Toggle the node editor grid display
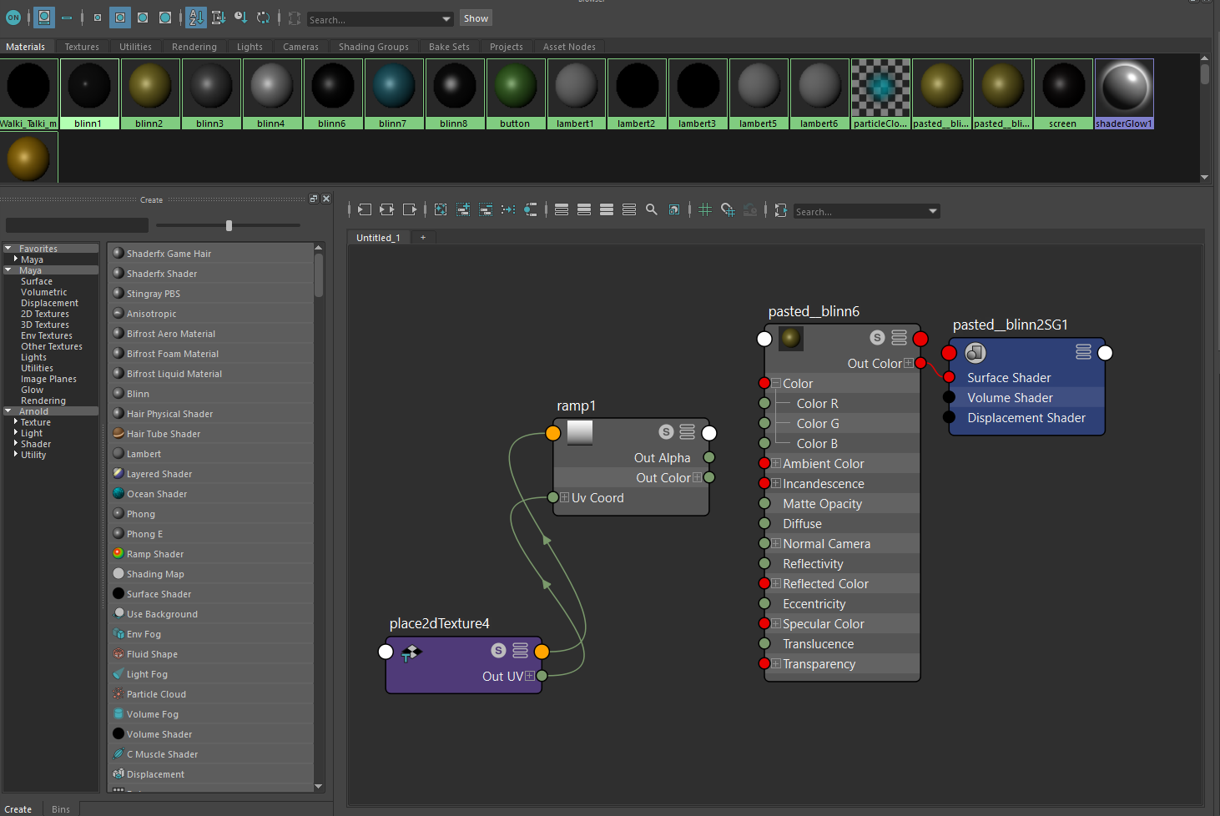Screen dimensions: 1220x816 pos(705,210)
